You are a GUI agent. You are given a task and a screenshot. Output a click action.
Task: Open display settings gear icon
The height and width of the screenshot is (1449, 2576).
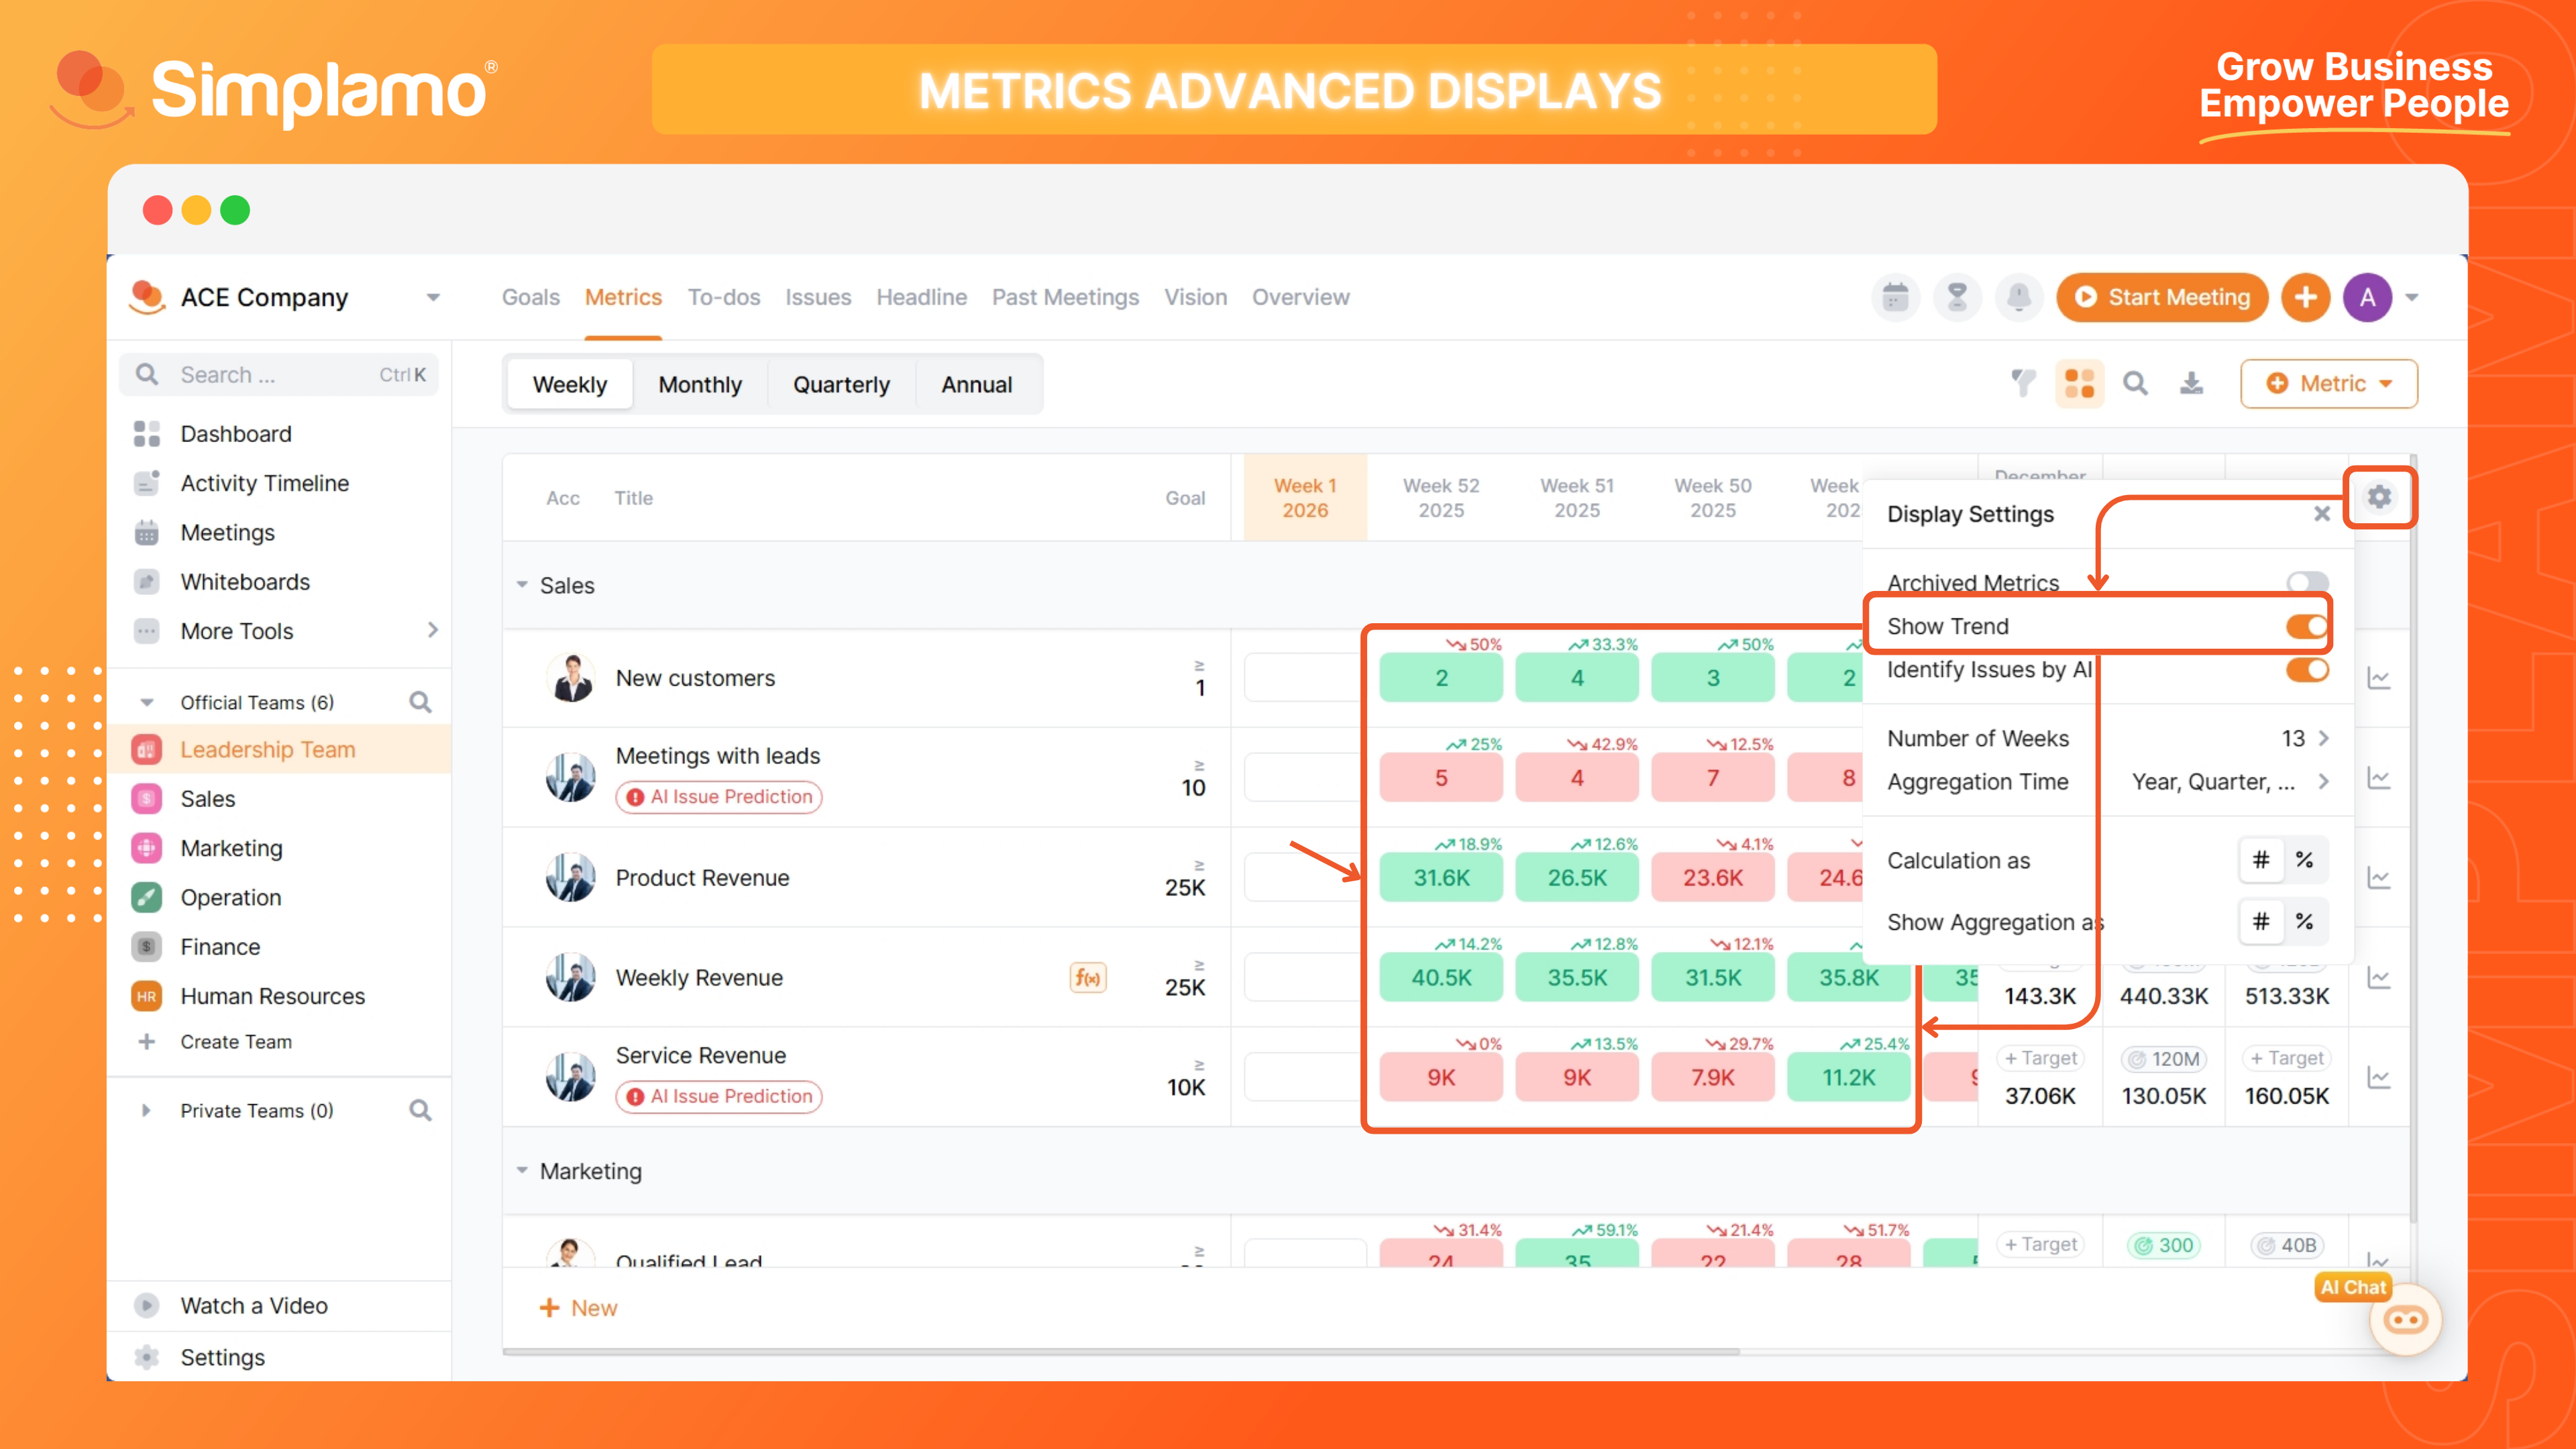(x=2379, y=496)
